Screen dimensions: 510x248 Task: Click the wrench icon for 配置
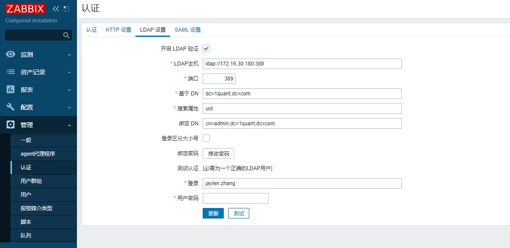(x=11, y=107)
